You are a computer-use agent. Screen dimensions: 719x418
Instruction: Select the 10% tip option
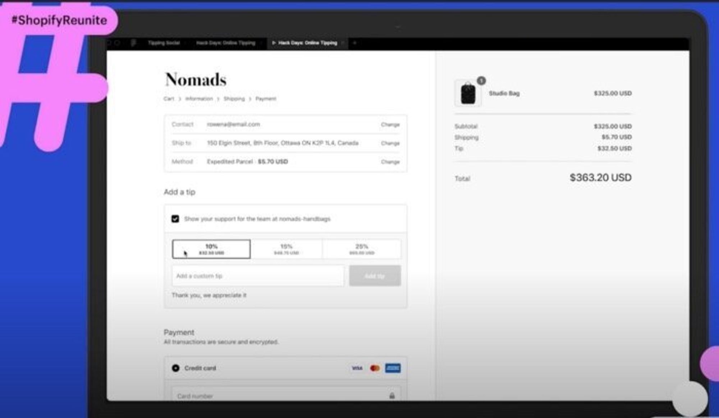[x=211, y=249]
